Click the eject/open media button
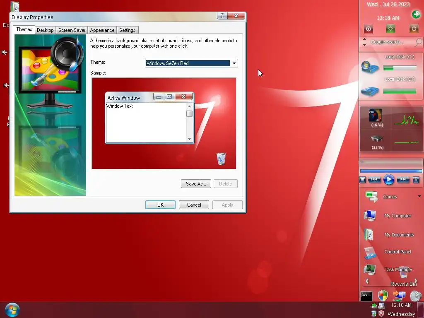Viewport: 424px width, 318px height. (416, 180)
